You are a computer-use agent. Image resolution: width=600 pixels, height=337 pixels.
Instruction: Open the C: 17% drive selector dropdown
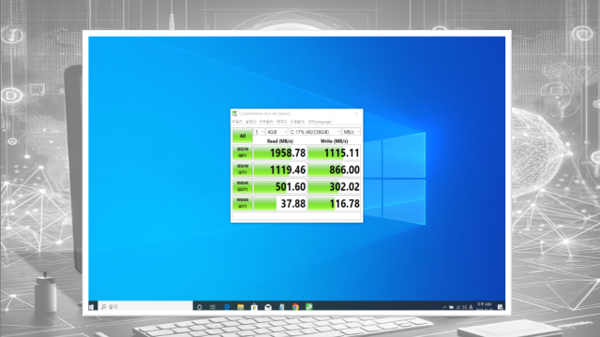pos(315,132)
